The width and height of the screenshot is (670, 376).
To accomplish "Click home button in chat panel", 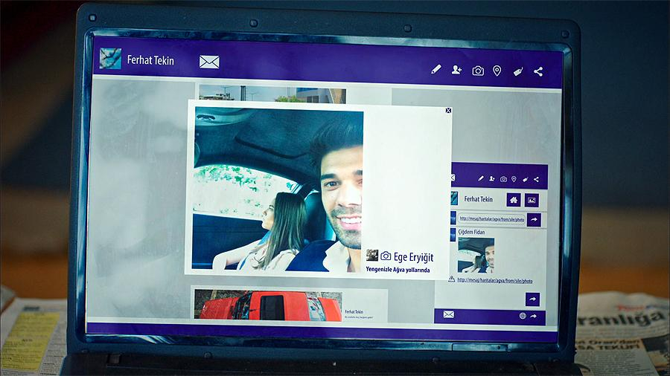I will [514, 199].
